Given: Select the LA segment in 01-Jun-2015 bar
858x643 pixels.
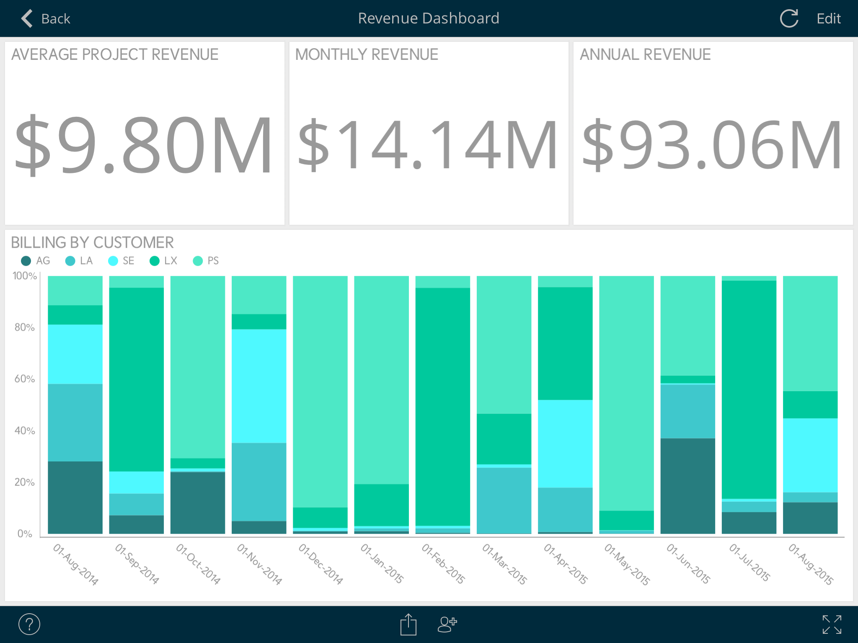Looking at the screenshot, I should click(x=688, y=411).
